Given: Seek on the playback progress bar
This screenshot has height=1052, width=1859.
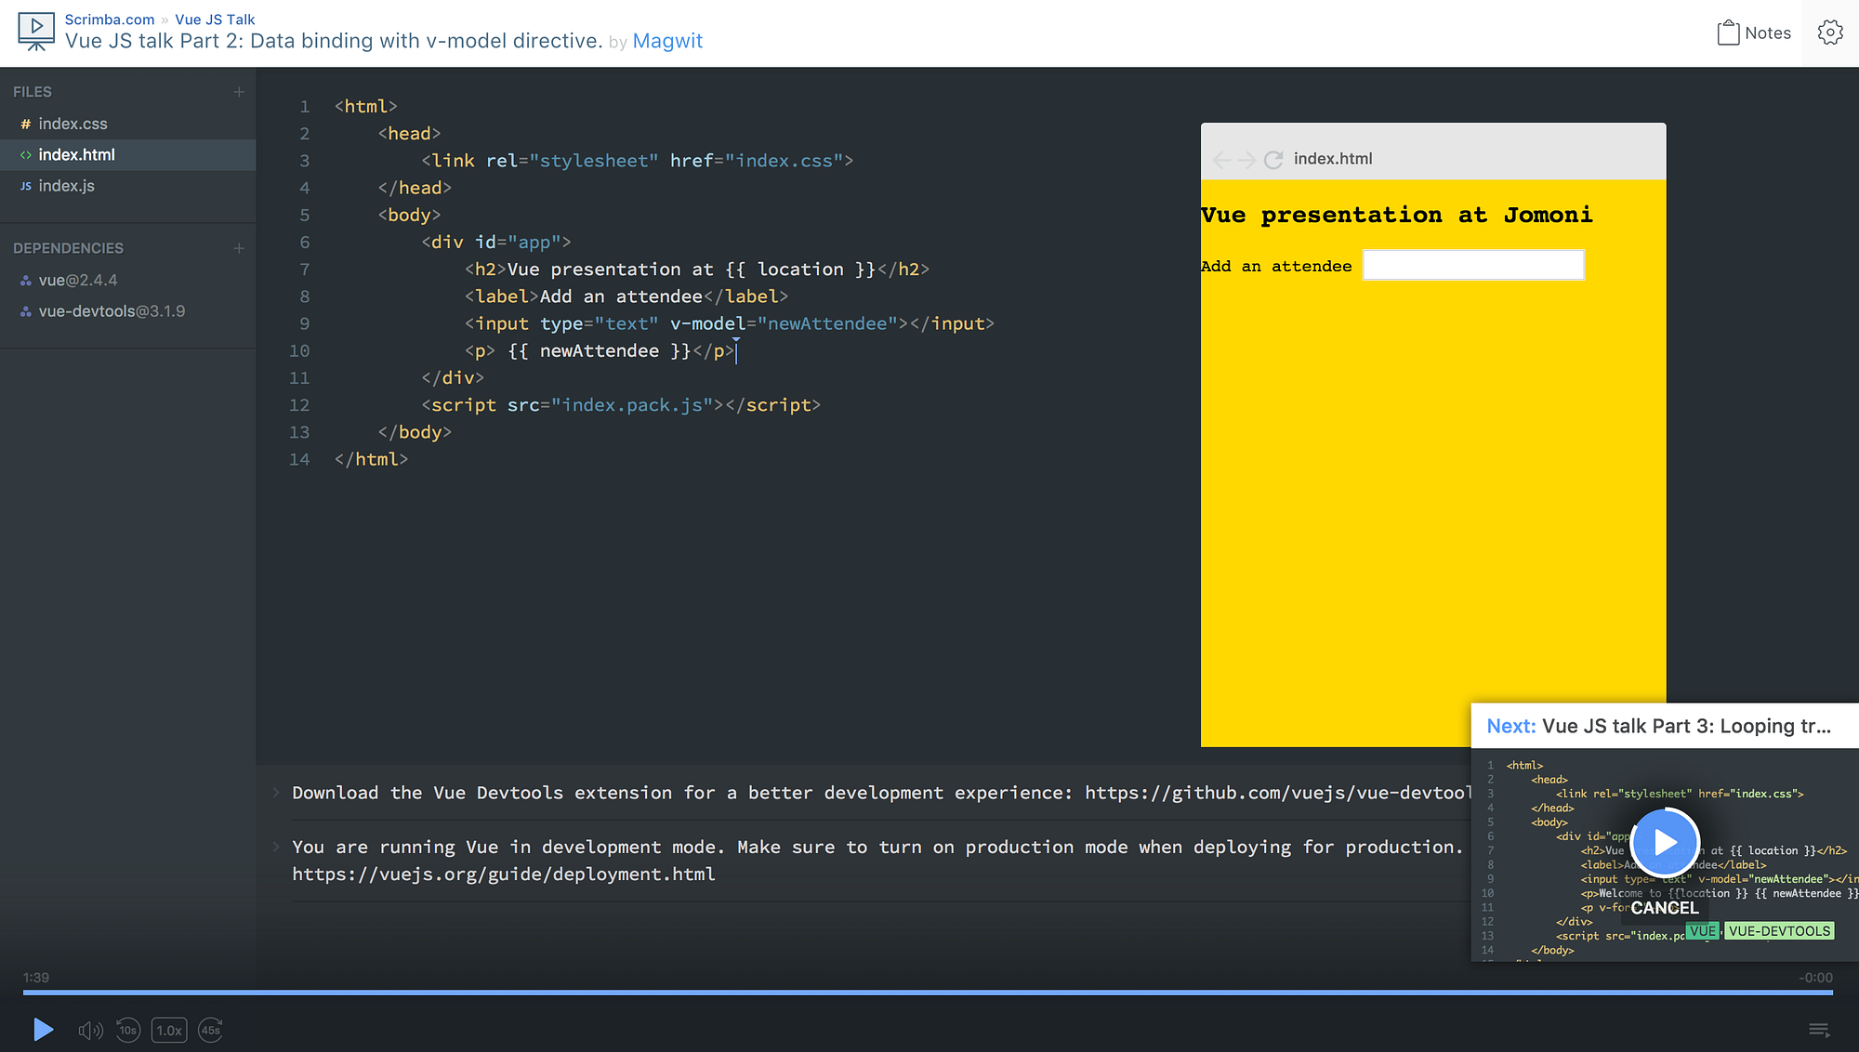Looking at the screenshot, I should (x=928, y=993).
